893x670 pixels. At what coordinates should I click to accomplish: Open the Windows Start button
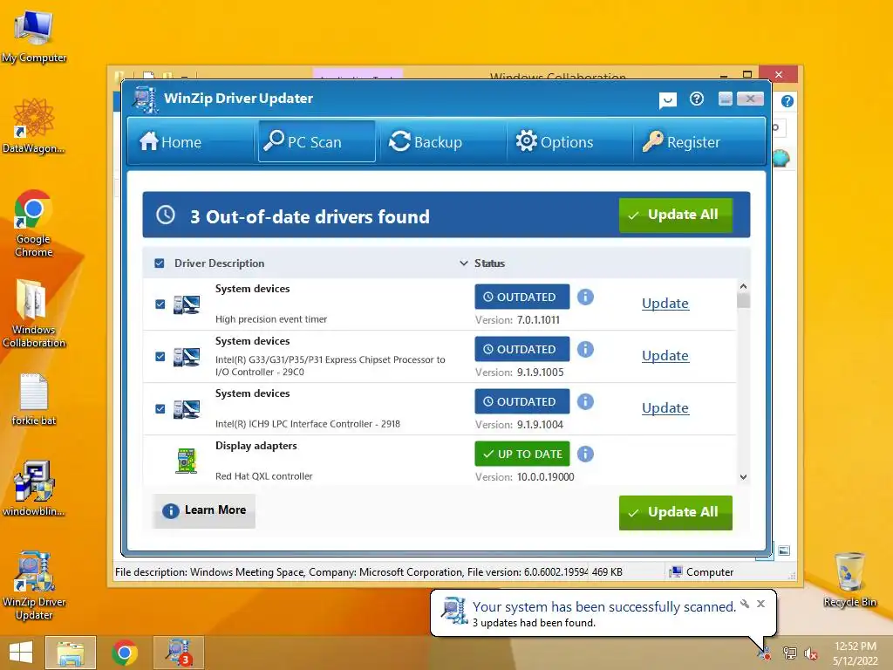click(x=21, y=653)
